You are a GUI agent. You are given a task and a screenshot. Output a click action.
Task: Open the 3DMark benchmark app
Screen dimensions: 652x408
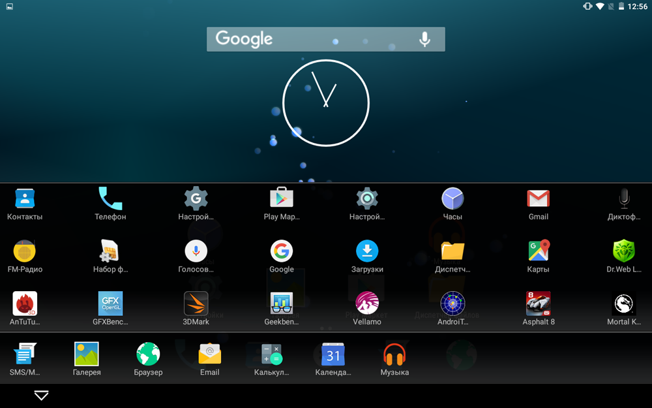[196, 304]
